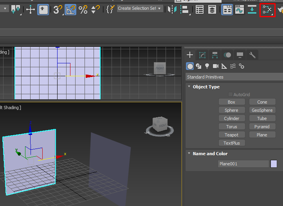Screen dimensions: 283x206
Task: Switch to the Utilities panel tab
Action: pos(252,55)
